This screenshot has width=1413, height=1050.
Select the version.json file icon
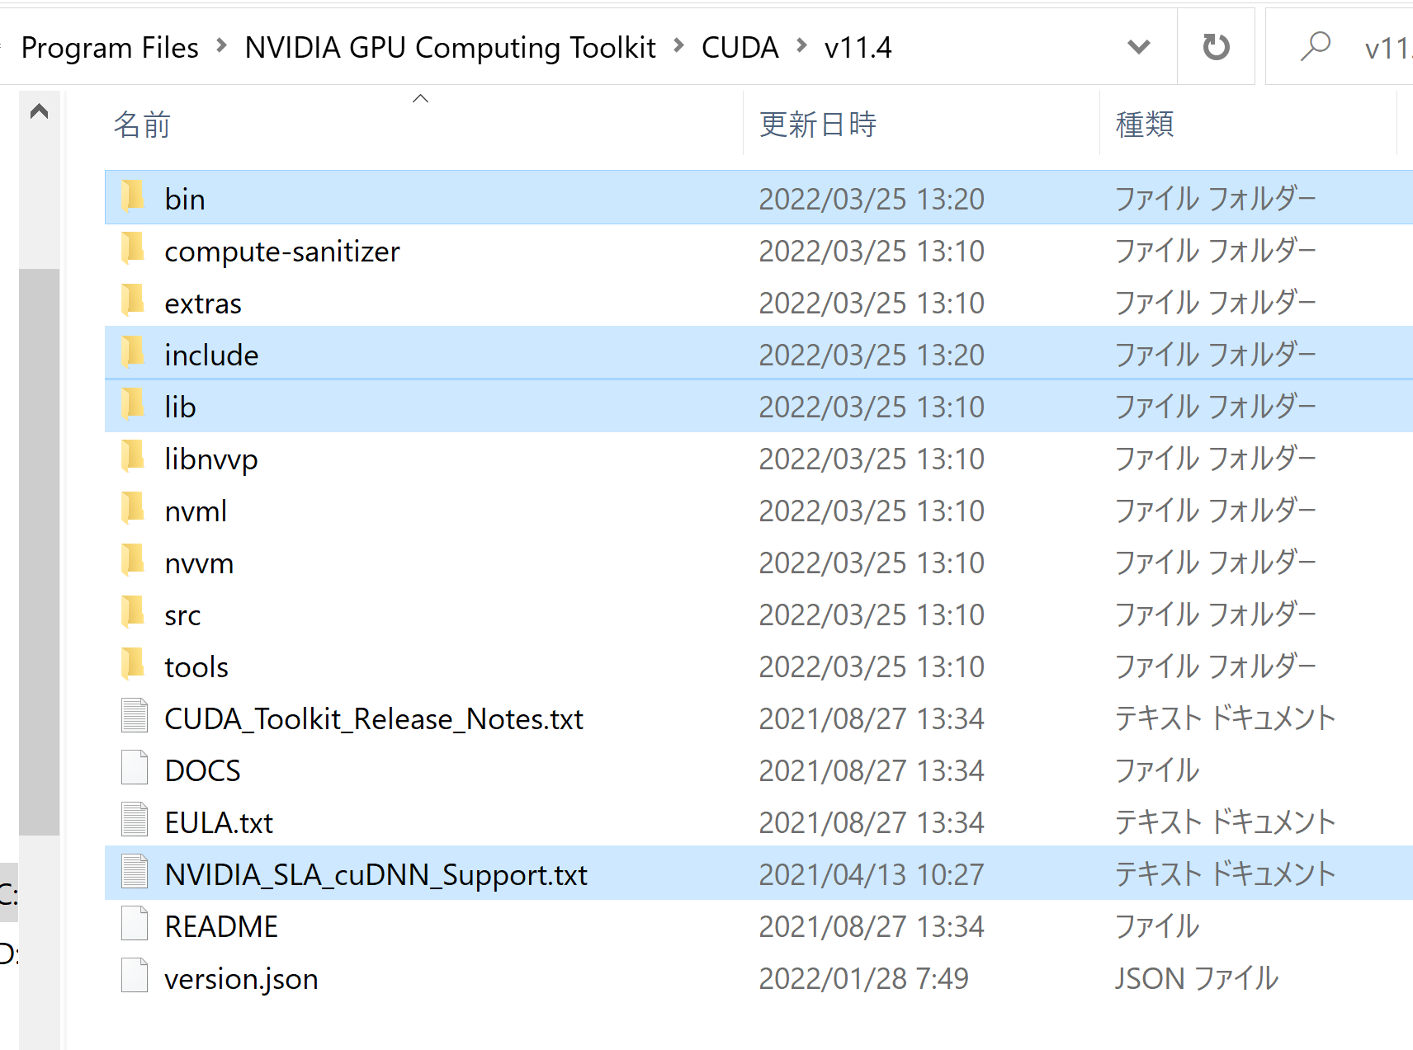[135, 976]
